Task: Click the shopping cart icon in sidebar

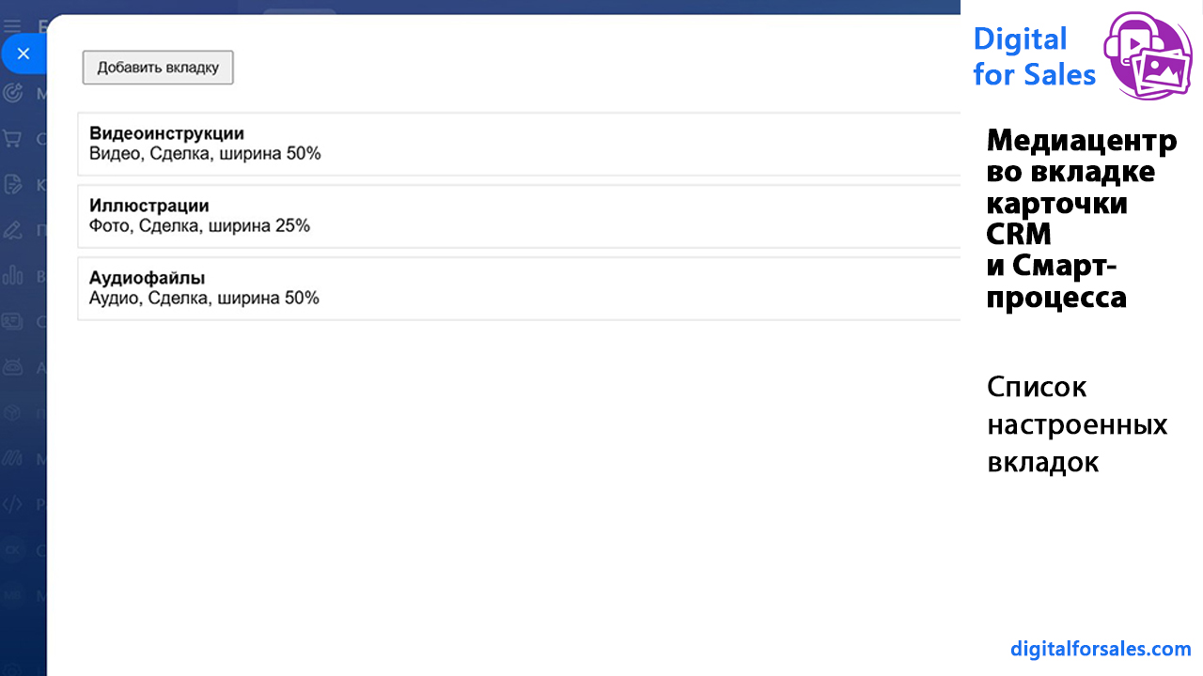Action: click(12, 139)
